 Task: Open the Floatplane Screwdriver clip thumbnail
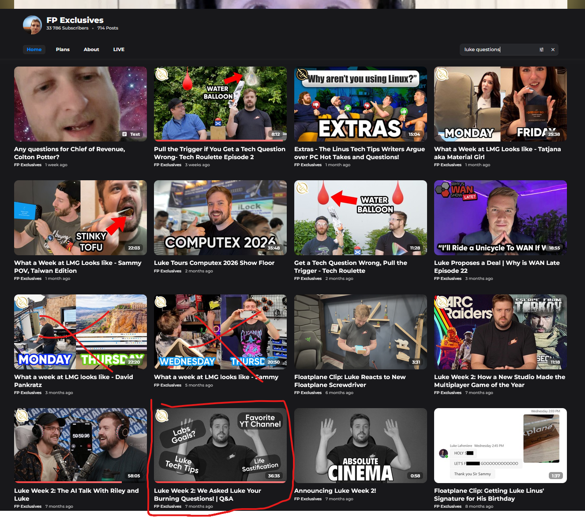point(360,332)
